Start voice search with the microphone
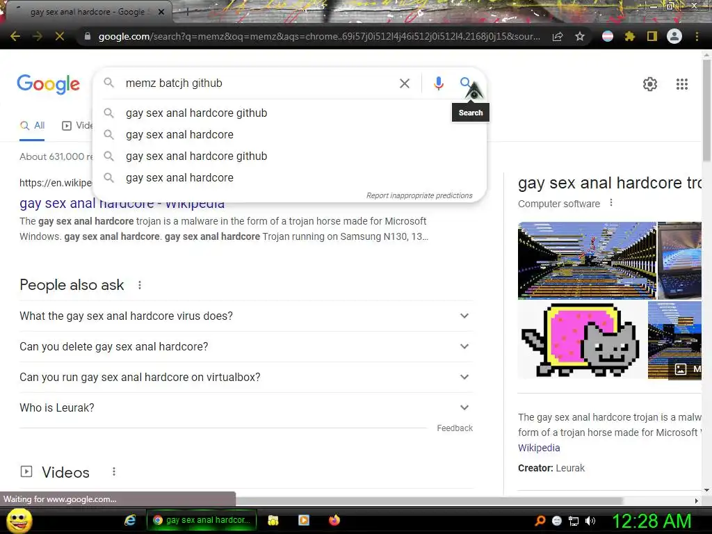The width and height of the screenshot is (712, 534). click(x=438, y=83)
